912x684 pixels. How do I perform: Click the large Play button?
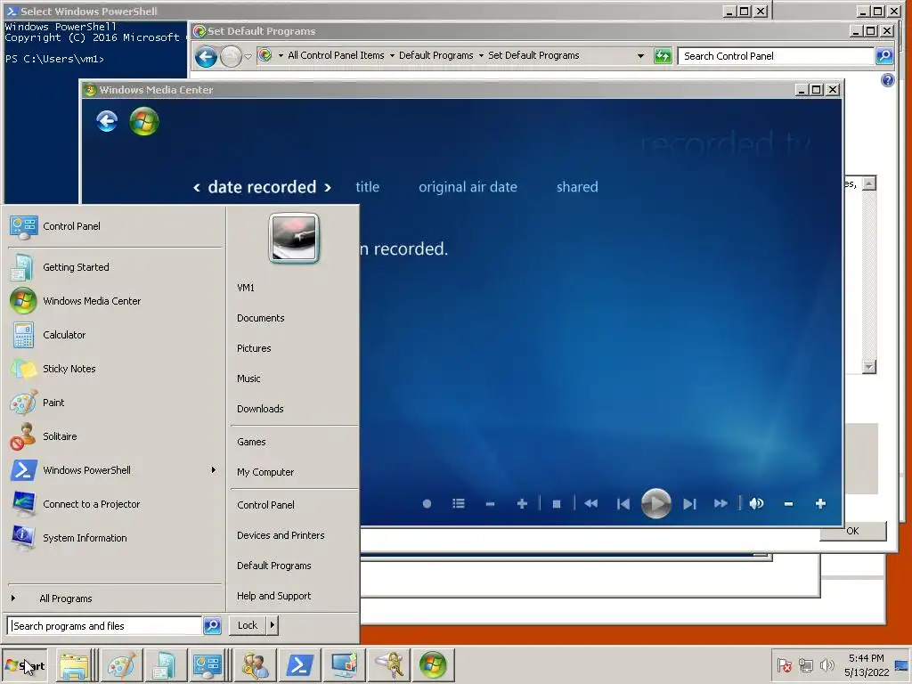pyautogui.click(x=656, y=504)
